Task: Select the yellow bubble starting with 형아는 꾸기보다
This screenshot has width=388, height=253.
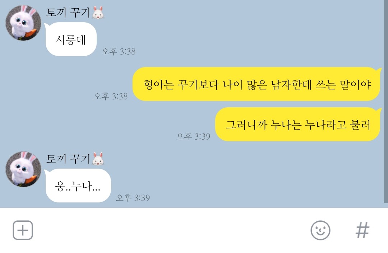Action: click(257, 84)
